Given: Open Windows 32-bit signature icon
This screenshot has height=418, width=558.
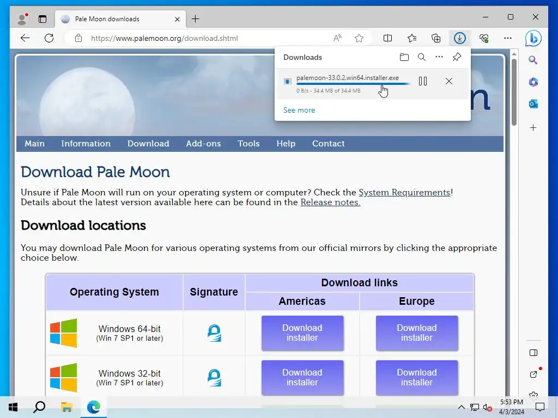Looking at the screenshot, I should tap(214, 378).
